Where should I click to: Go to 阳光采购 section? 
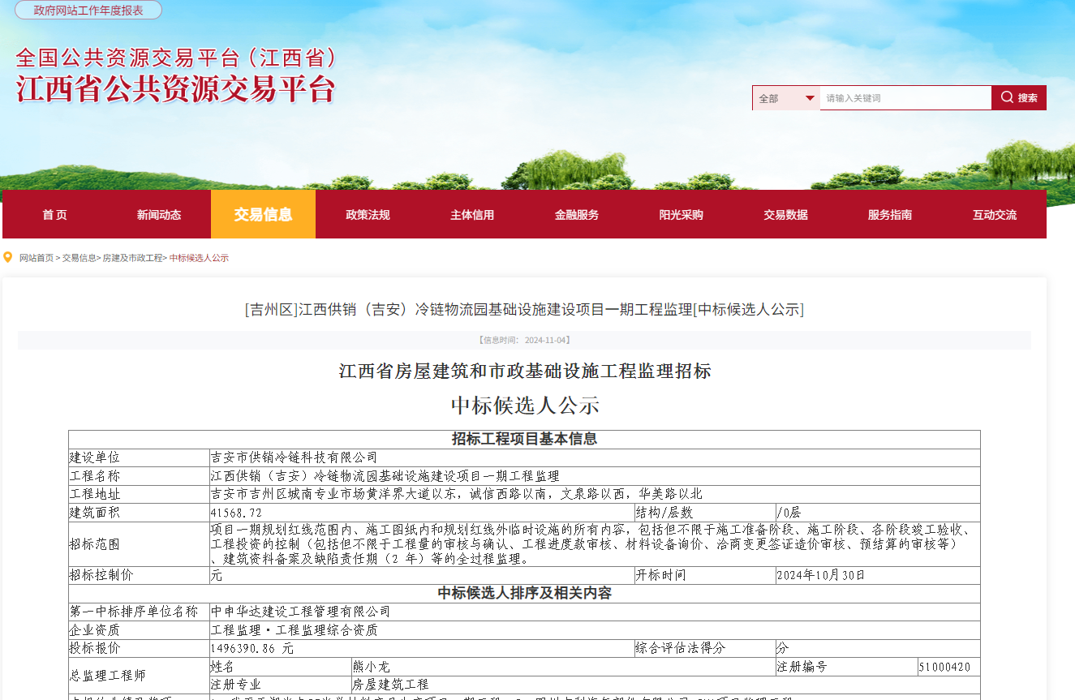tap(681, 215)
